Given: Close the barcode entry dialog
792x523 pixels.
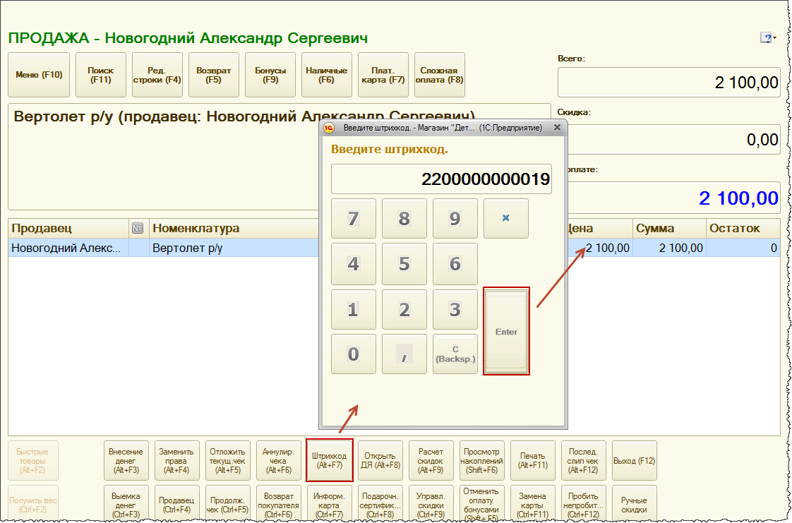Looking at the screenshot, I should (557, 128).
